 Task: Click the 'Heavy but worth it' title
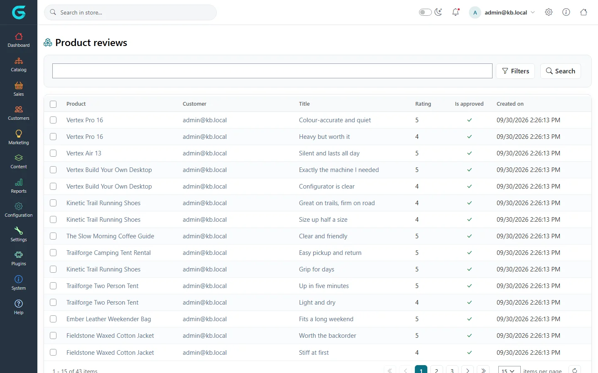coord(324,137)
